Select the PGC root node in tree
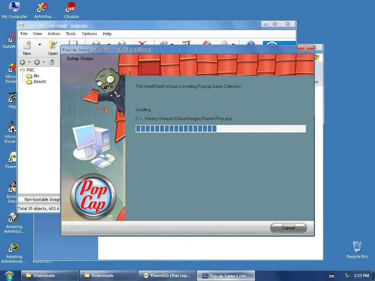This screenshot has width=375, height=281. [x=30, y=70]
